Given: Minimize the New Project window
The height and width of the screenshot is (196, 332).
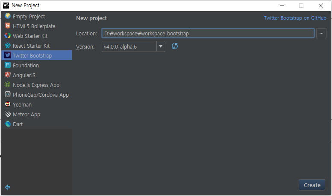Looking at the screenshot, I should (282, 6).
